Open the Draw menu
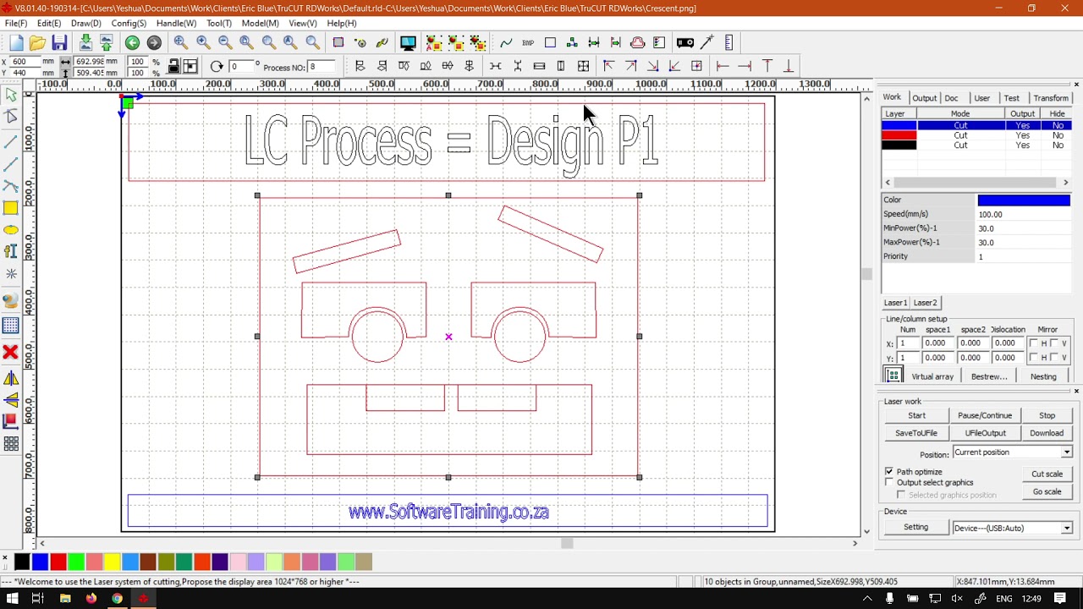This screenshot has height=609, width=1083. 85,24
